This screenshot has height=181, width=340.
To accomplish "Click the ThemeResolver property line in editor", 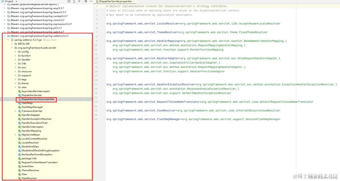I will pyautogui.click(x=187, y=32).
